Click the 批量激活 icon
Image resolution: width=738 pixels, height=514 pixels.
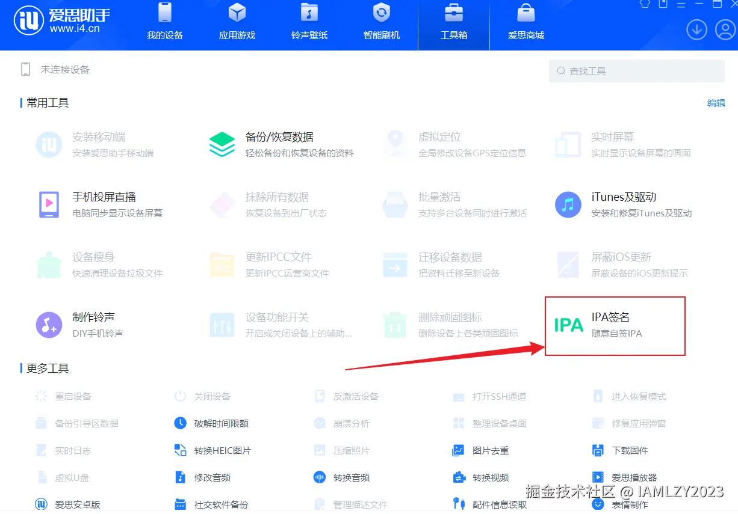click(395, 204)
